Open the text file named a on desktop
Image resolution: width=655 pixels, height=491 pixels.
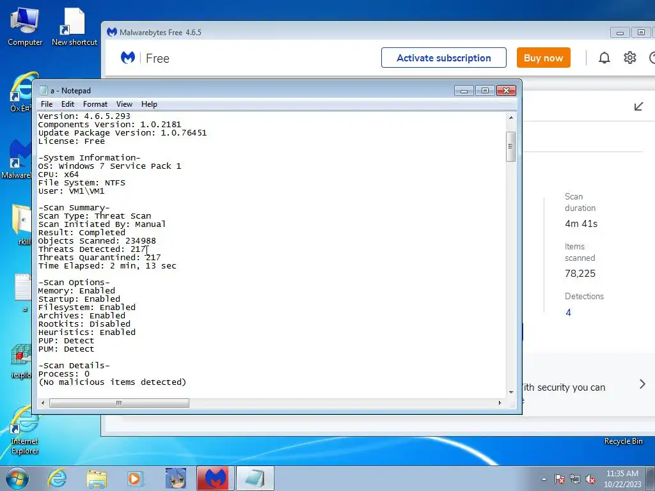coord(23,292)
